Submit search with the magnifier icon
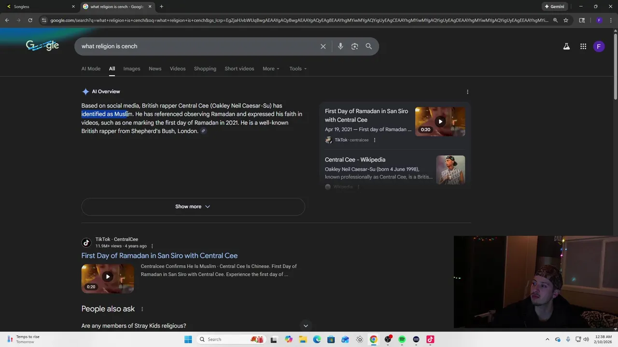The width and height of the screenshot is (618, 347). pos(369,46)
